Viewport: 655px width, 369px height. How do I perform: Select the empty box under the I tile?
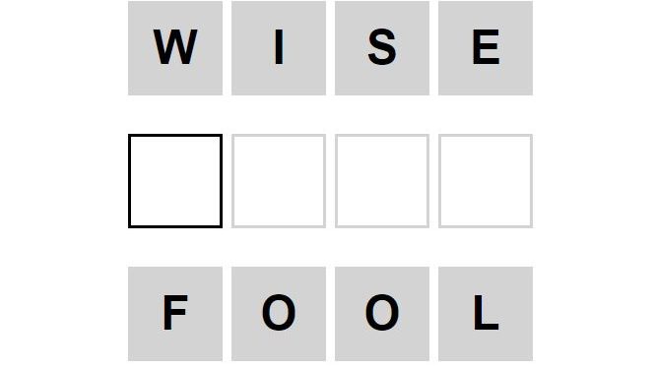click(279, 181)
